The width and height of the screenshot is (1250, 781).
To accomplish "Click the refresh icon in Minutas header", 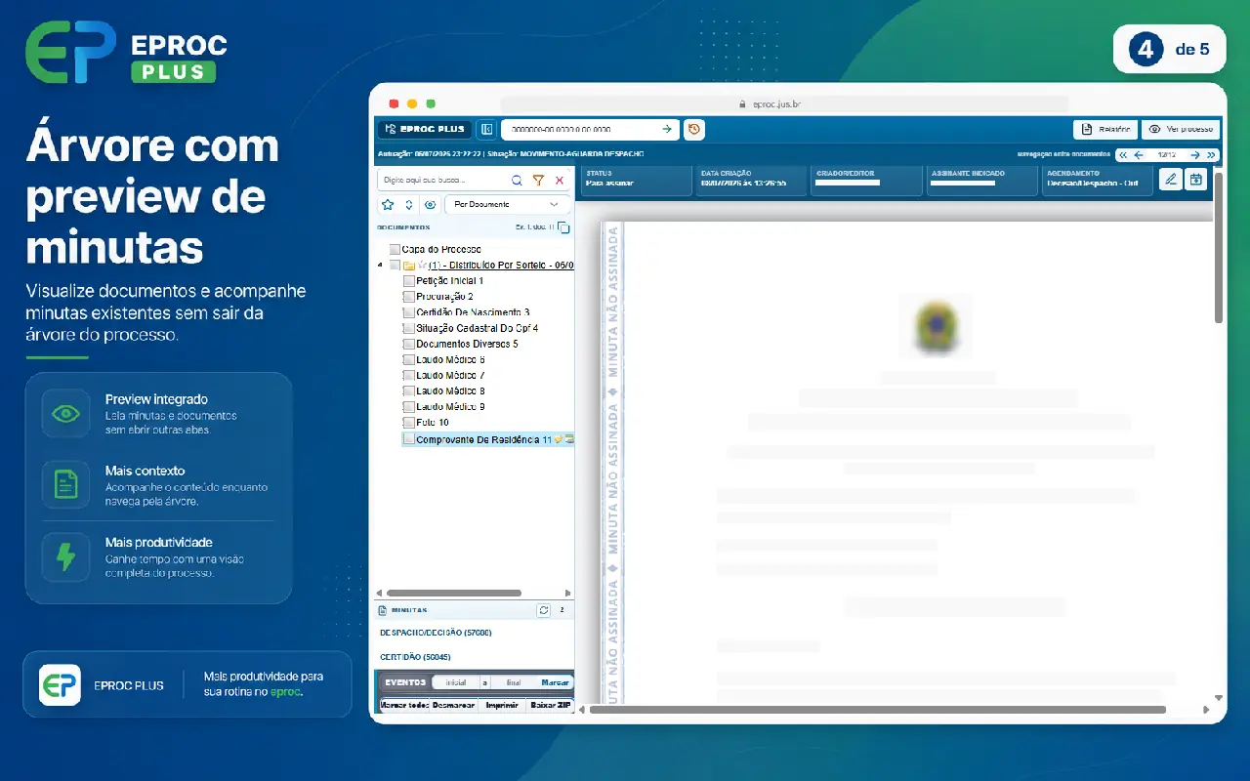I will 544,610.
